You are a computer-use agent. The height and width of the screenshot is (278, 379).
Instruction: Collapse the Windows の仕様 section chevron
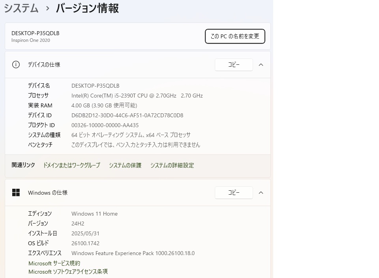click(x=261, y=192)
